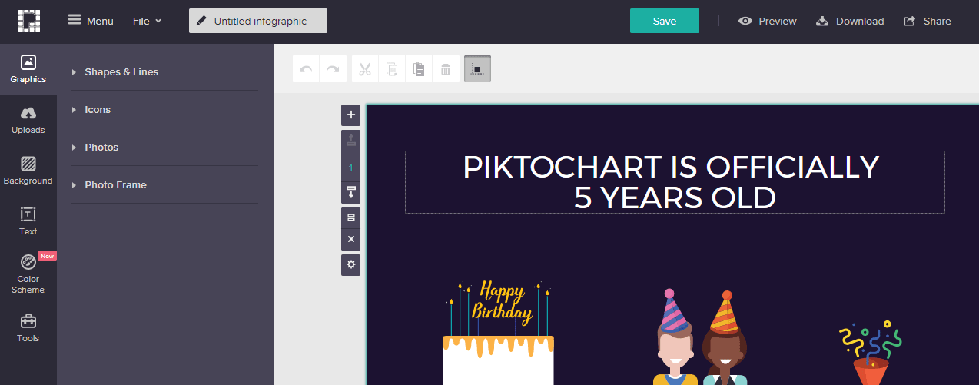This screenshot has width=979, height=385.
Task: Click the move block down icon
Action: [x=351, y=192]
